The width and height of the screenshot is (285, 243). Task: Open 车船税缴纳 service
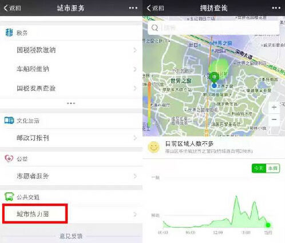tap(71, 69)
